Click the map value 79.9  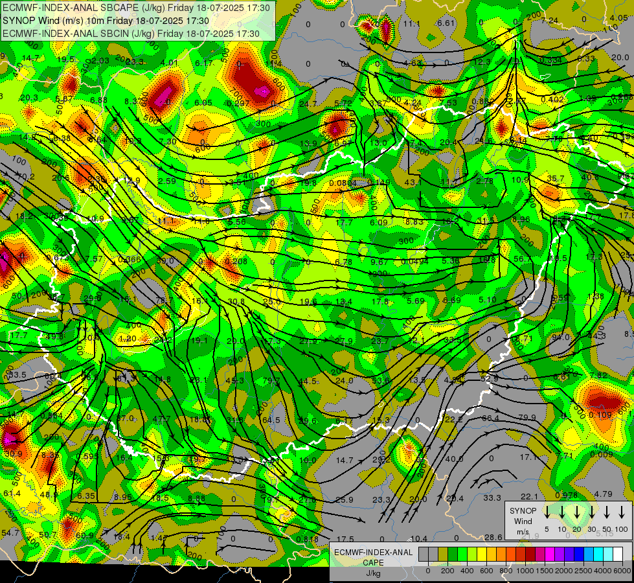[x=527, y=417]
